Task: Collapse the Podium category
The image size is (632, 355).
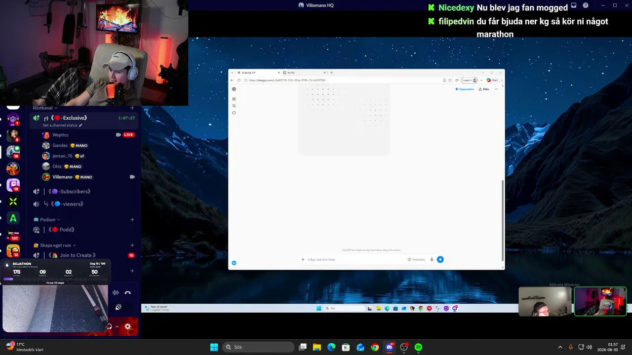Action: [47, 220]
